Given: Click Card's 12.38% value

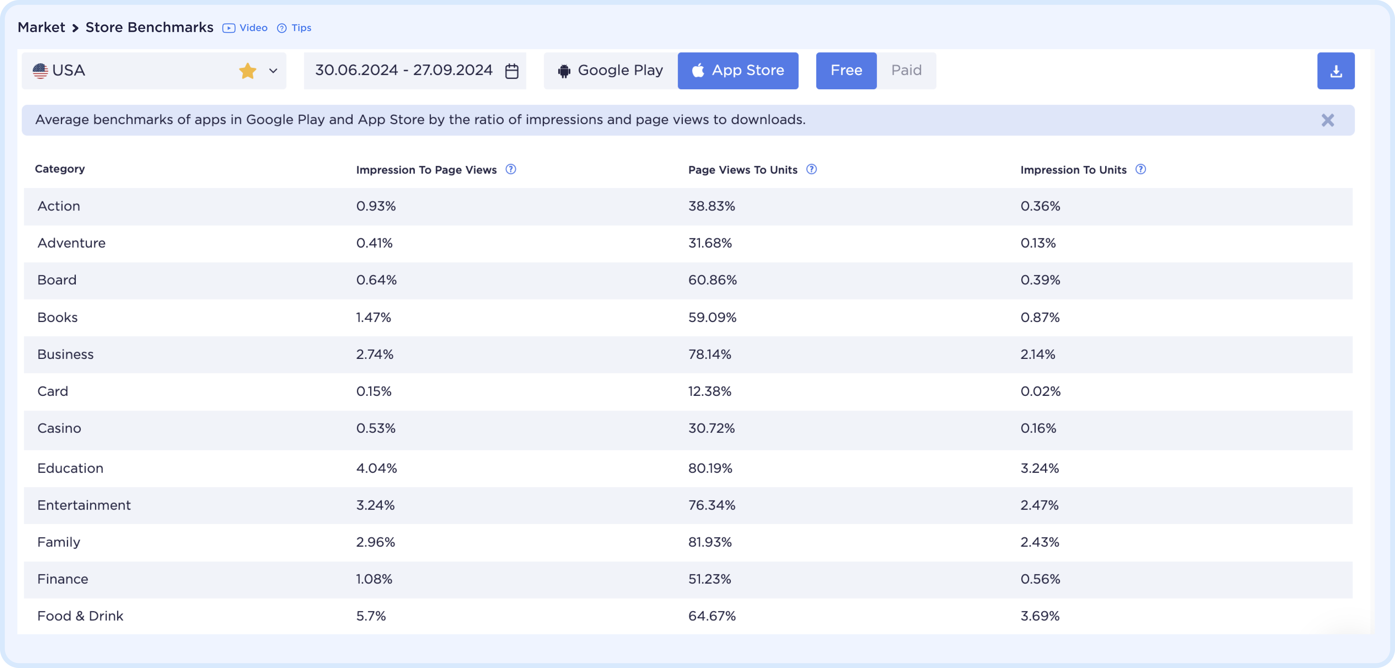Looking at the screenshot, I should [710, 391].
